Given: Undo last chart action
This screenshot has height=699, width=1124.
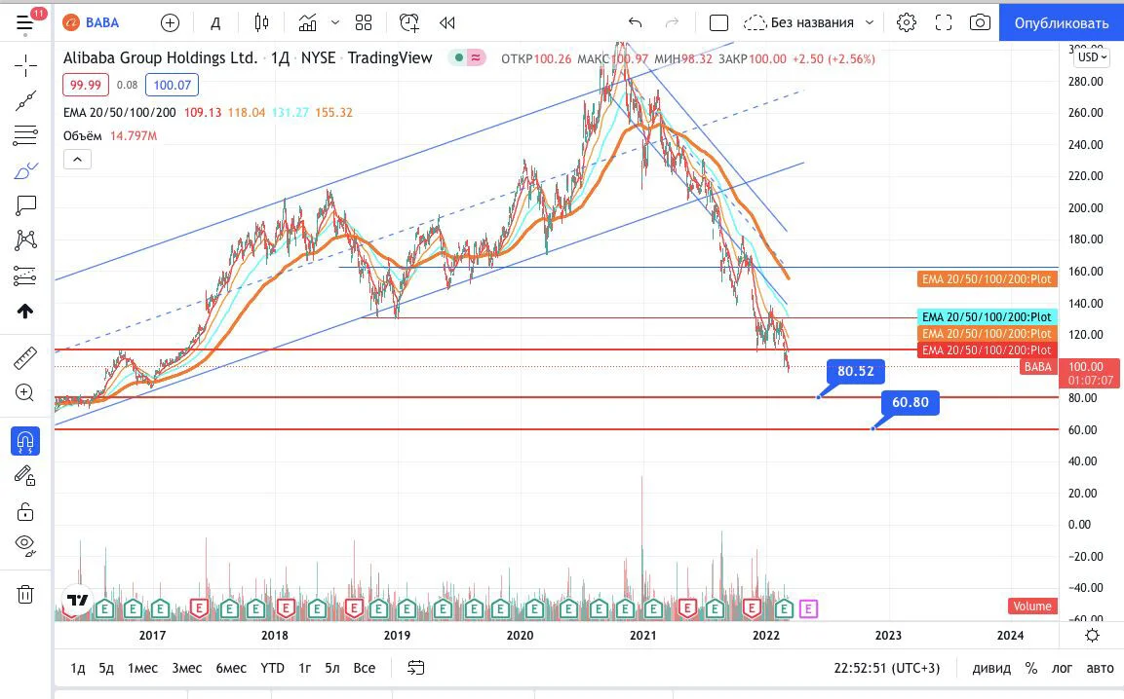Looking at the screenshot, I should pyautogui.click(x=635, y=23).
